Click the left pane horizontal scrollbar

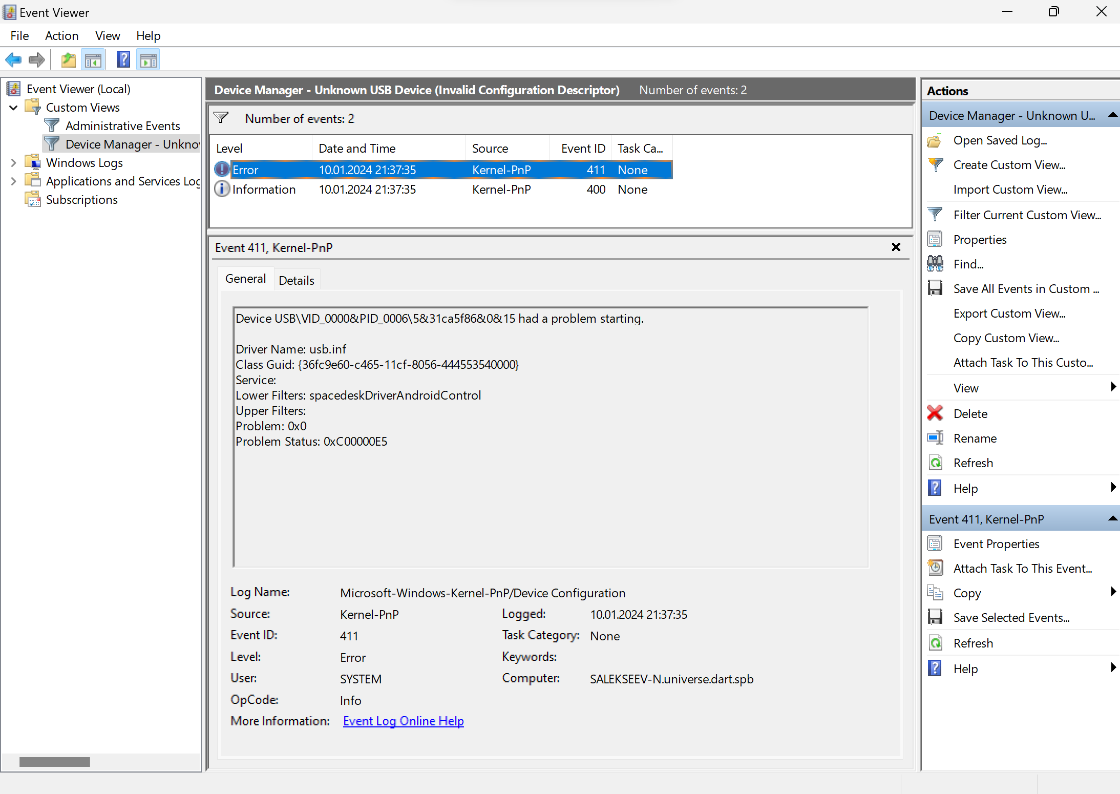[55, 762]
